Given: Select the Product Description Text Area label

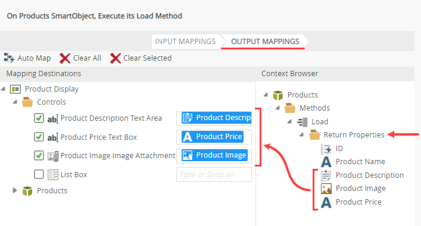Looking at the screenshot, I should click(111, 118).
